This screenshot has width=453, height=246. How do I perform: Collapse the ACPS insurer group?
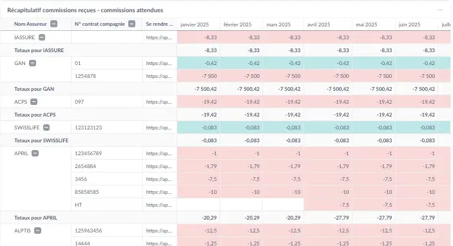tap(34, 102)
